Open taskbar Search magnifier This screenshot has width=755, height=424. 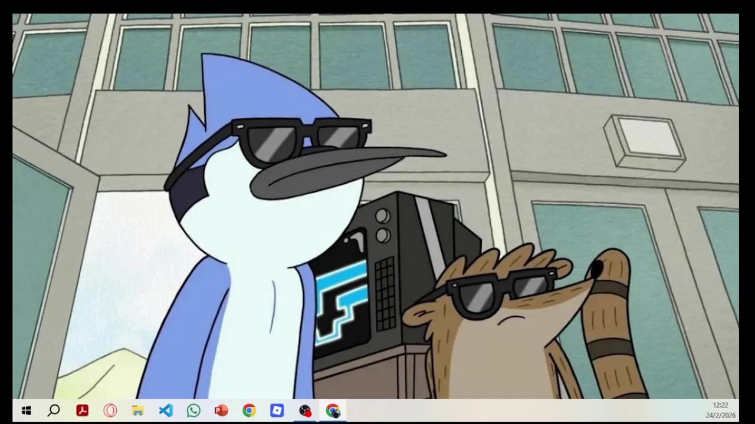(x=54, y=410)
